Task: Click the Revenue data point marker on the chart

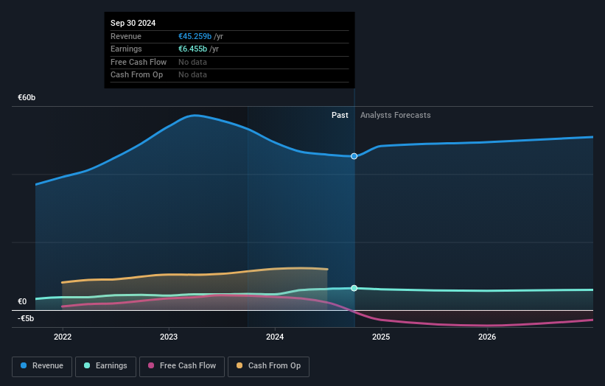Action: [354, 156]
